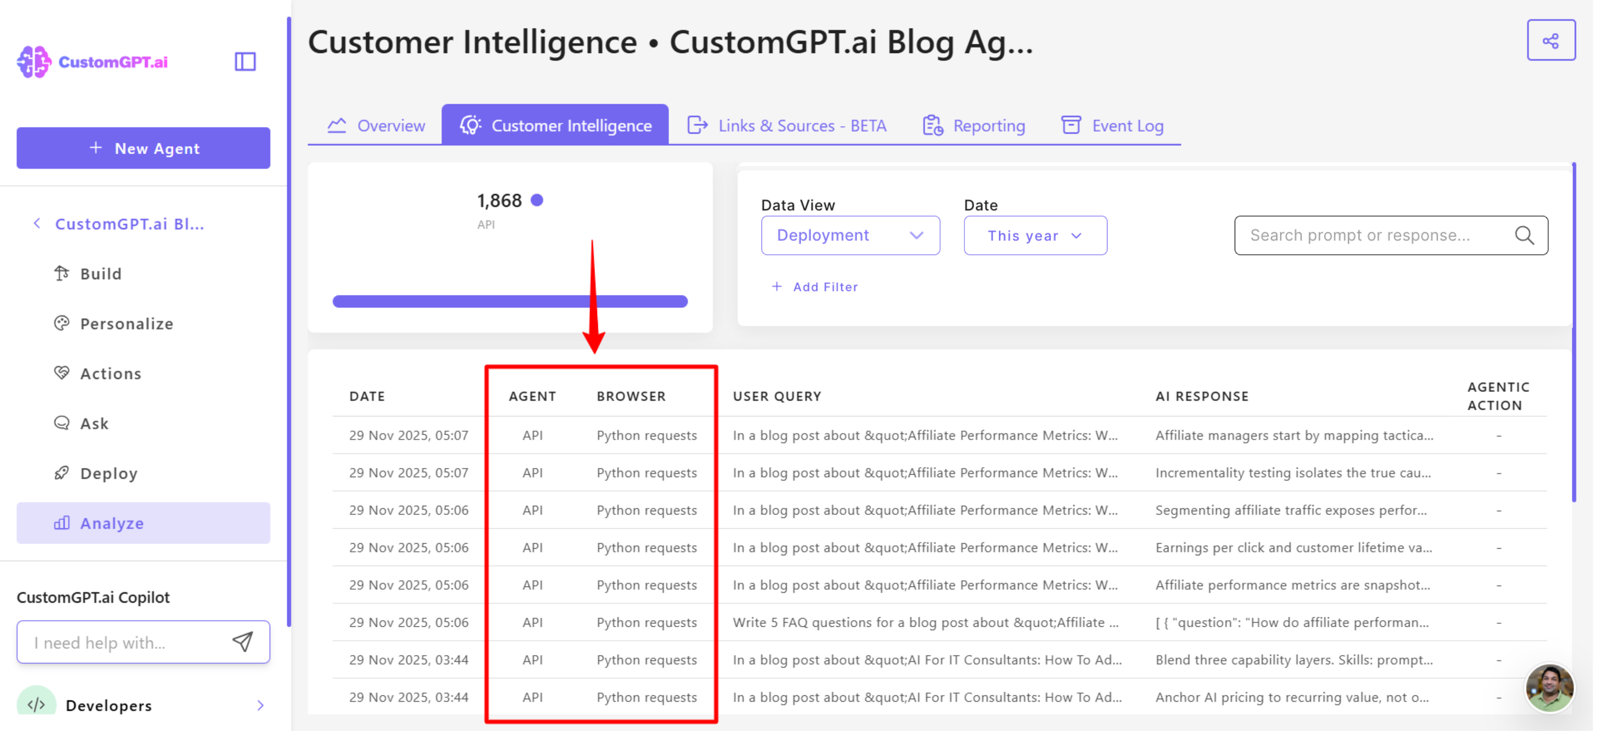The image size is (1597, 731).
Task: Collapse sidebar with panel toggle icon
Action: point(245,61)
